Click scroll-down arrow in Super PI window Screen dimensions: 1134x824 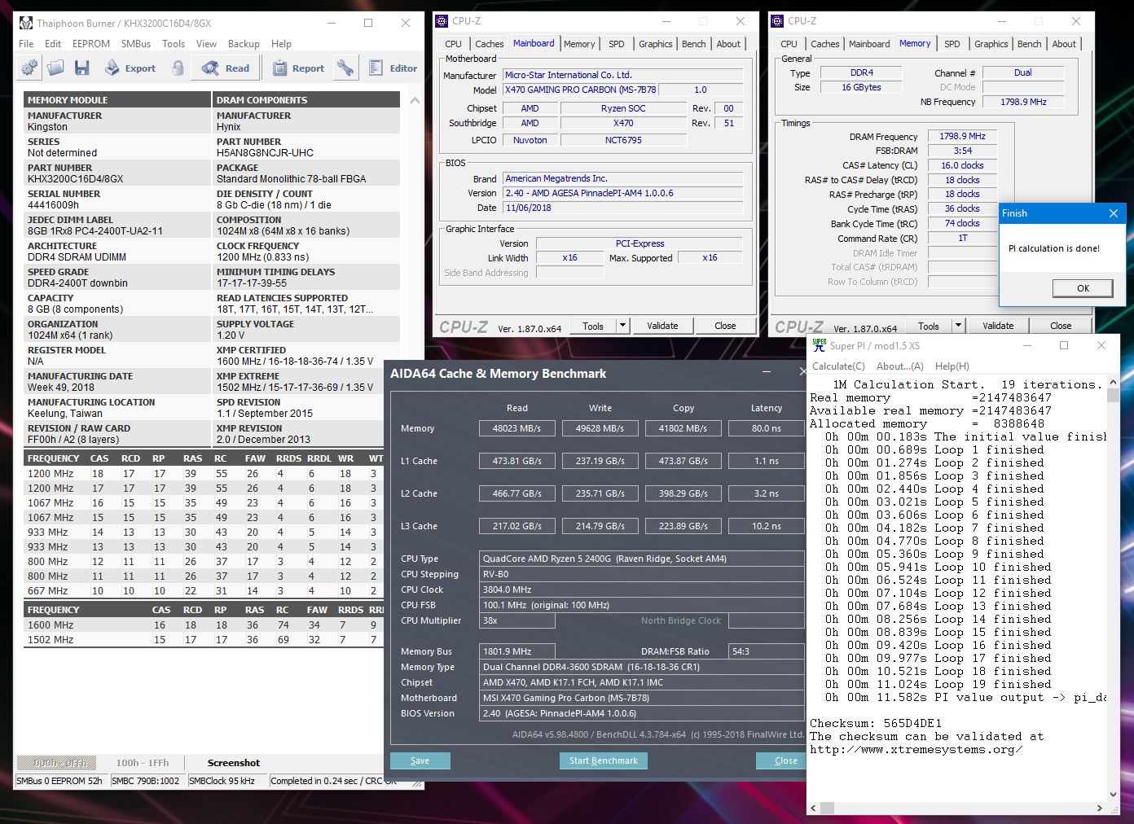1114,795
